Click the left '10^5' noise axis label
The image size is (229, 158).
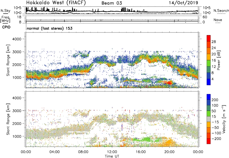click(x=17, y=8)
